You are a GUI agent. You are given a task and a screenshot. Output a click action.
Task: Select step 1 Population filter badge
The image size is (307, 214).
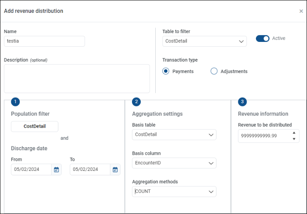coord(15,102)
